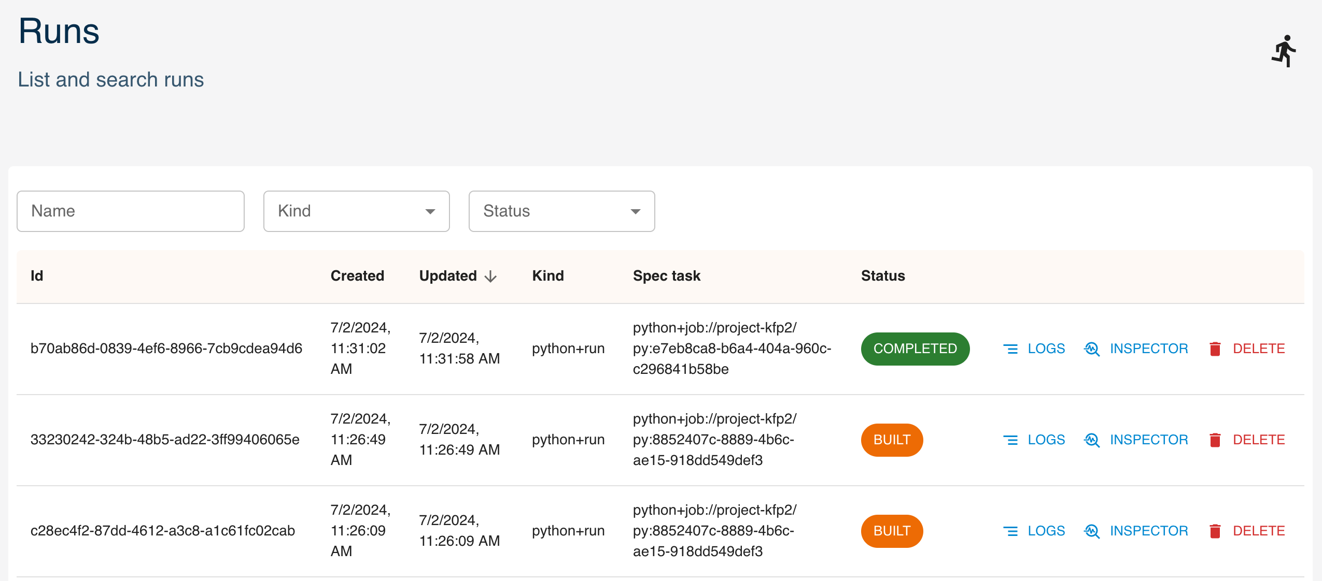Click the Updated sort arrow icon
1322x581 pixels.
490,277
